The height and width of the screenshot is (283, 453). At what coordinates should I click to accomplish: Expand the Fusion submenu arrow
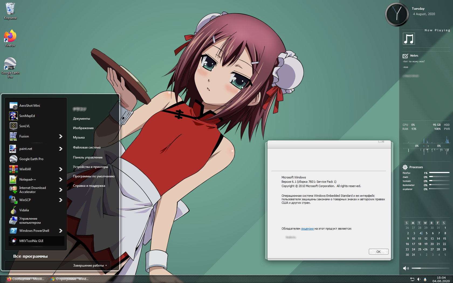coord(61,136)
